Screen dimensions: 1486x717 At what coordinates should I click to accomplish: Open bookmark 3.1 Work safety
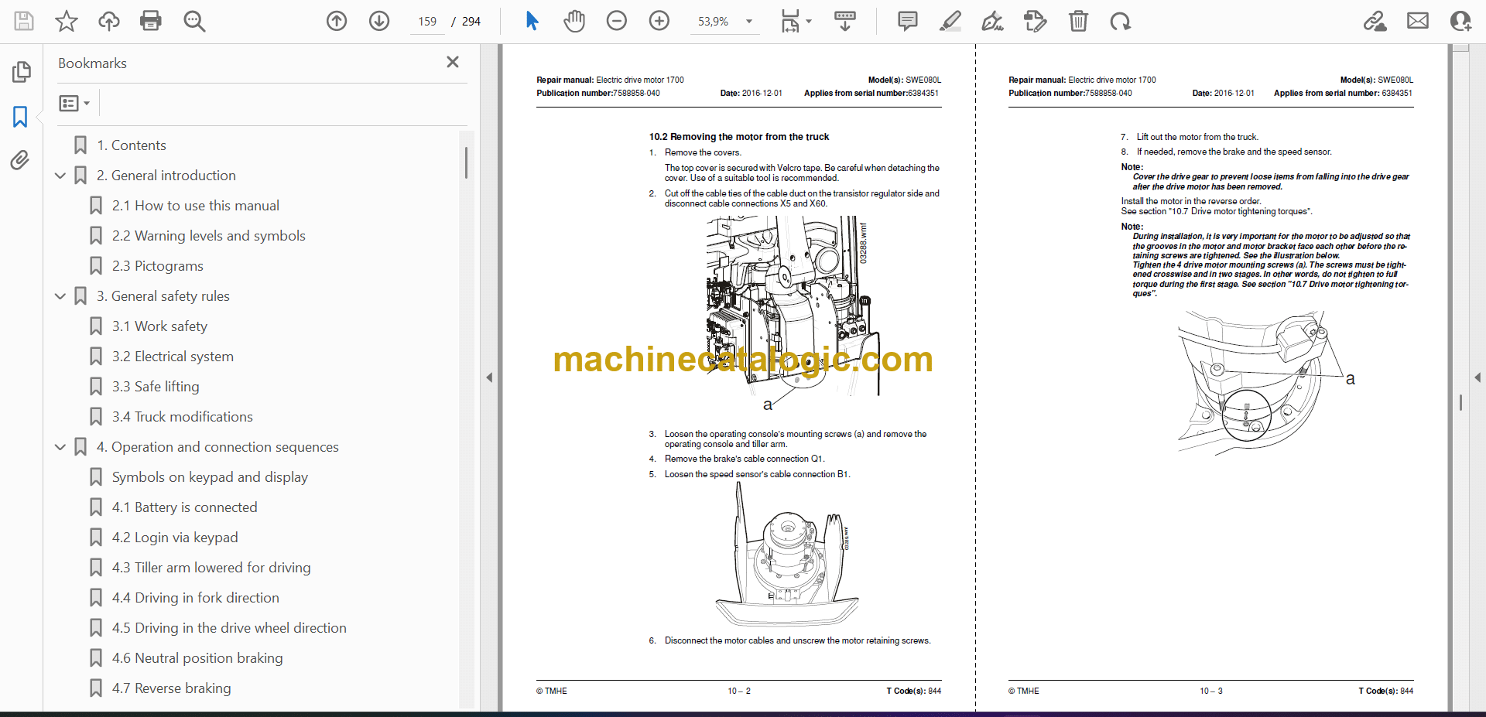pyautogui.click(x=159, y=326)
